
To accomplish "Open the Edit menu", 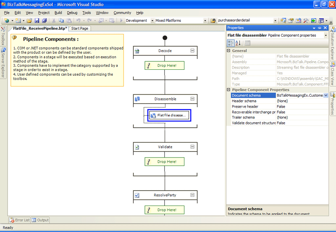I will 18,13.
